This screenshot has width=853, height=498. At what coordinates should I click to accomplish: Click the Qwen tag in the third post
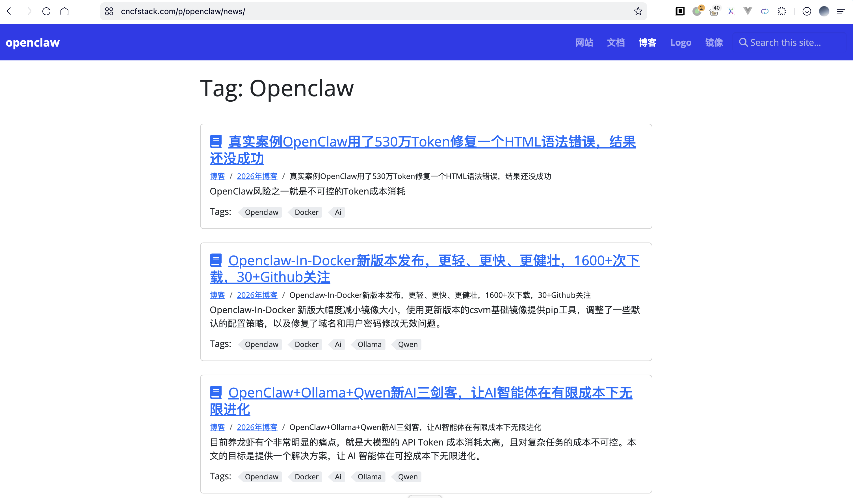point(408,477)
